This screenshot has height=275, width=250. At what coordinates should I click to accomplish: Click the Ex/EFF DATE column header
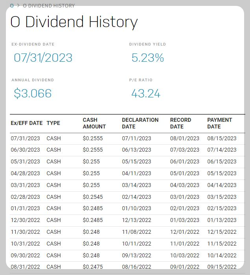[x=27, y=123]
